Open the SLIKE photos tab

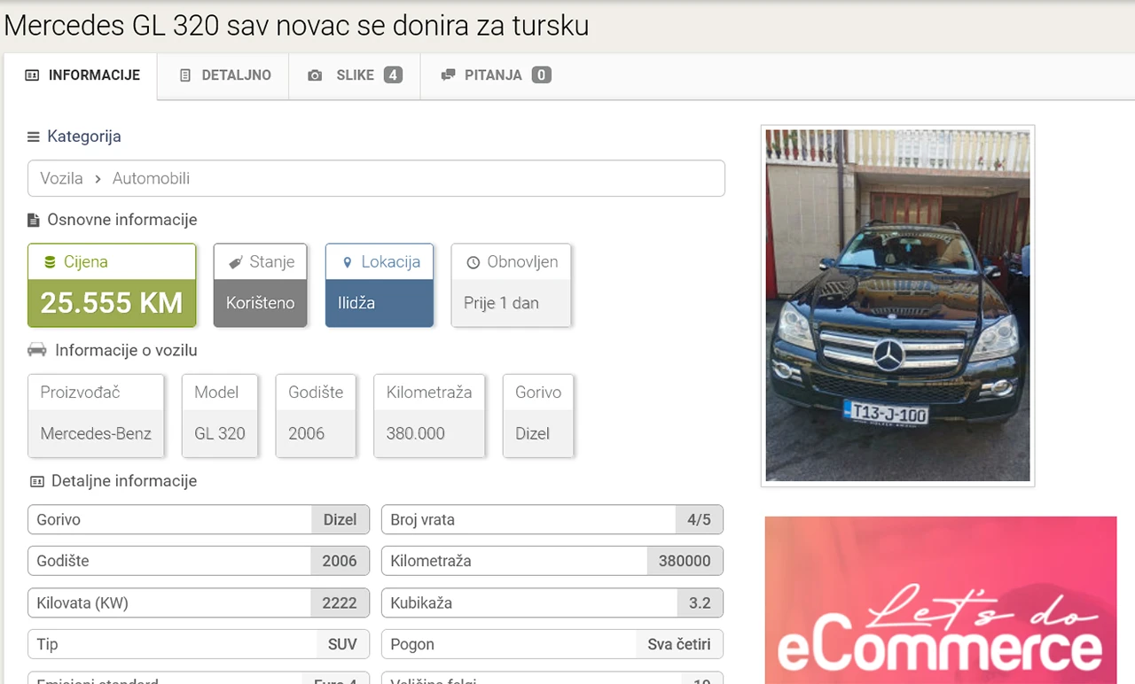(354, 75)
